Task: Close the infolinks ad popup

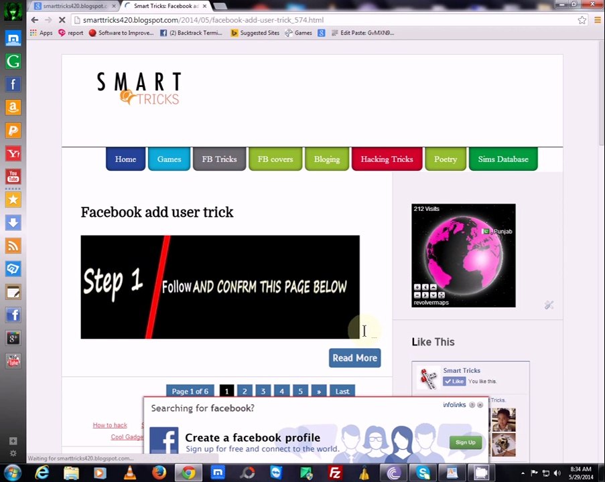Action: (480, 405)
